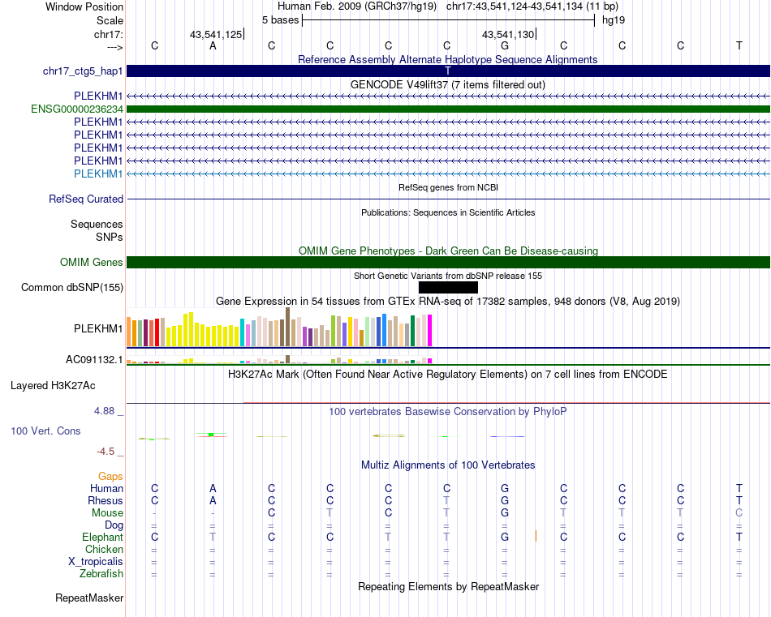
Task: Select the light-blue PLEKHM1 transcript label
Action: pyautogui.click(x=98, y=174)
